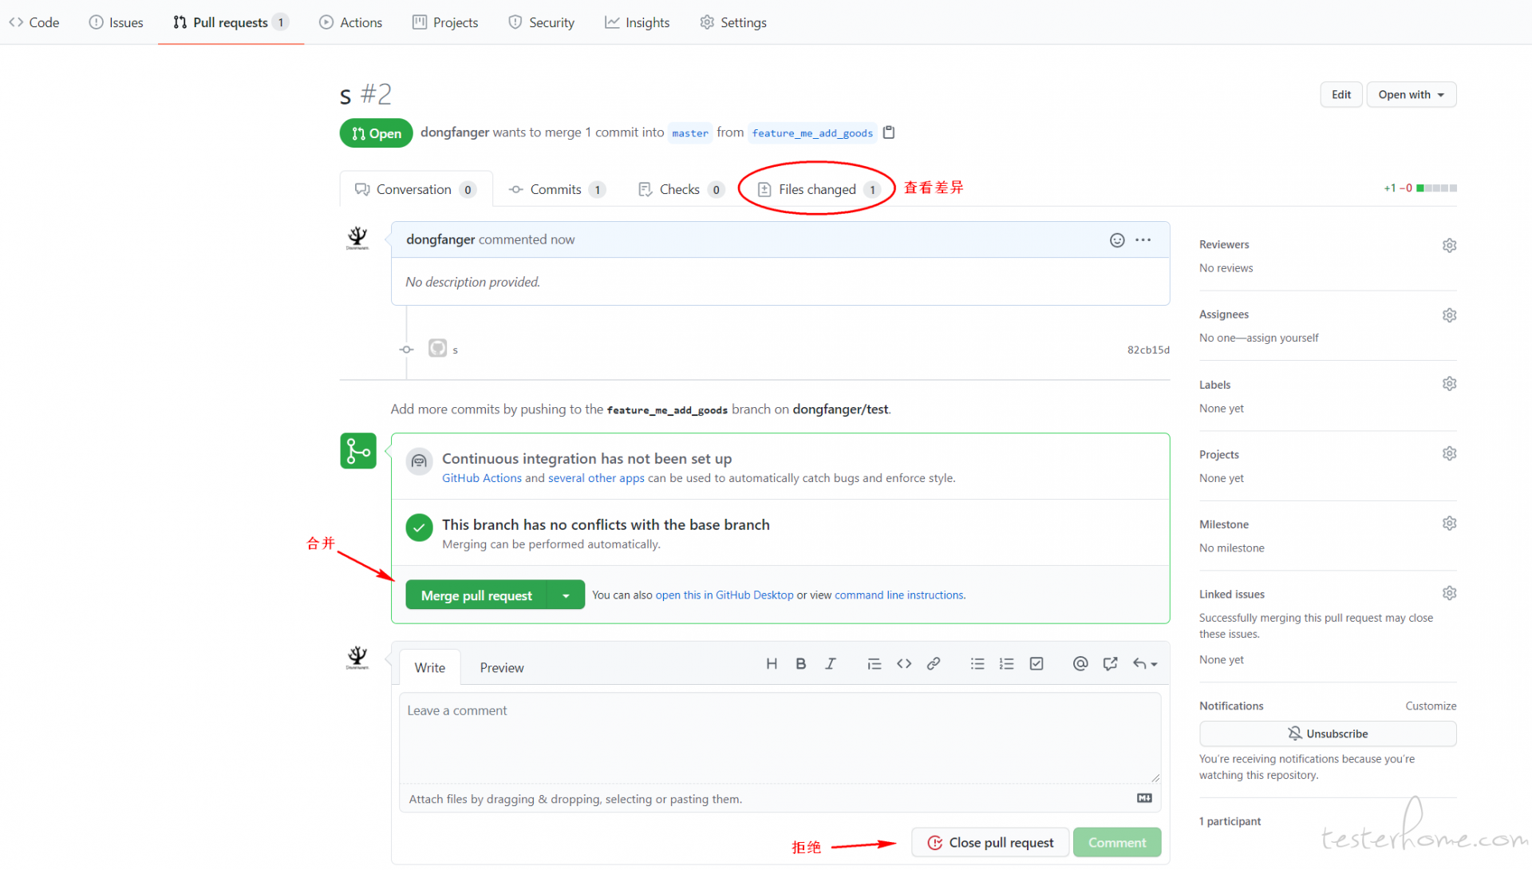
Task: Open Actions tab
Action: (x=351, y=22)
